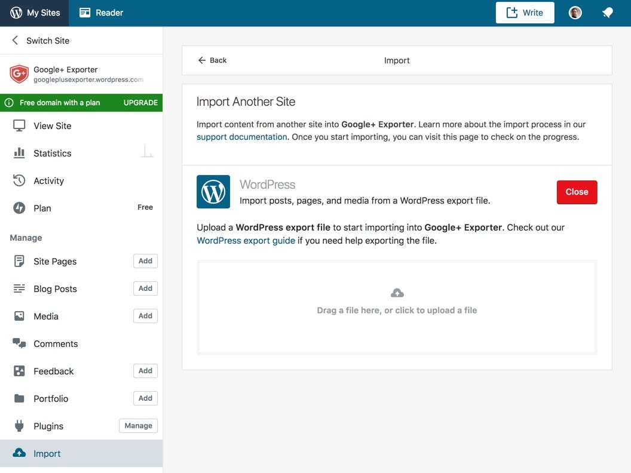Click the info icon on the upgrade banner
This screenshot has height=473, width=631.
pyautogui.click(x=9, y=103)
